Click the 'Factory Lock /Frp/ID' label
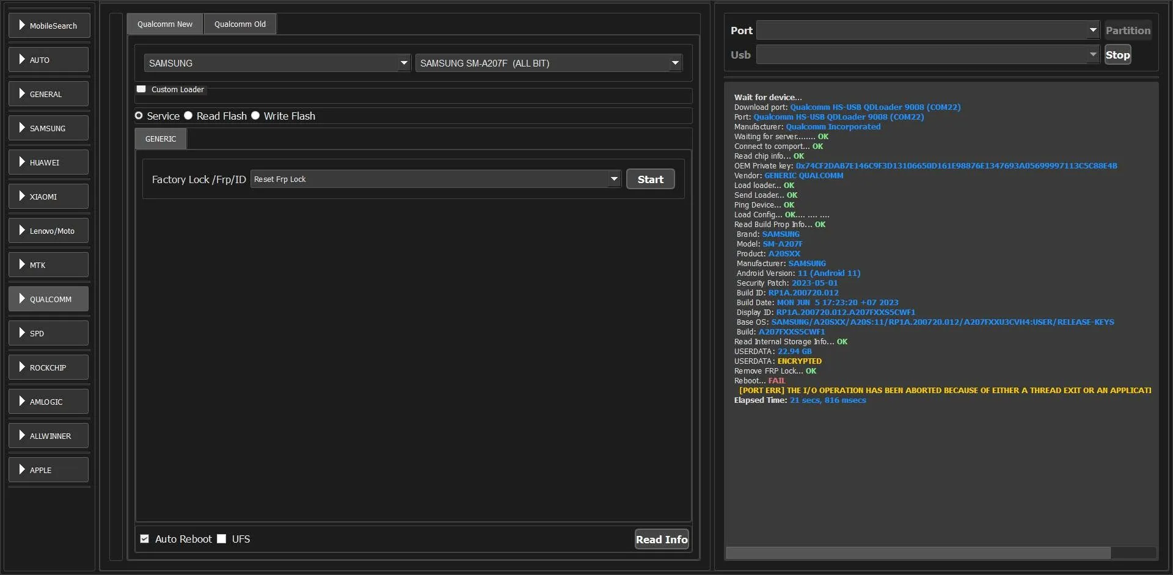The width and height of the screenshot is (1173, 575). [199, 179]
